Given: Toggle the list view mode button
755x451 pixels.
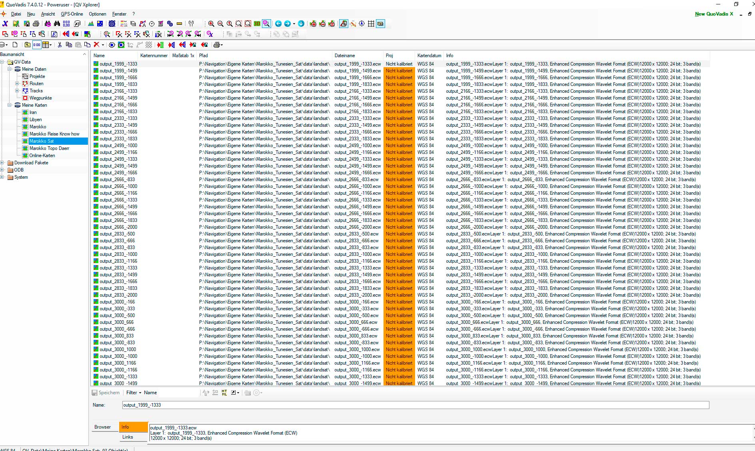Looking at the screenshot, I should 37,45.
